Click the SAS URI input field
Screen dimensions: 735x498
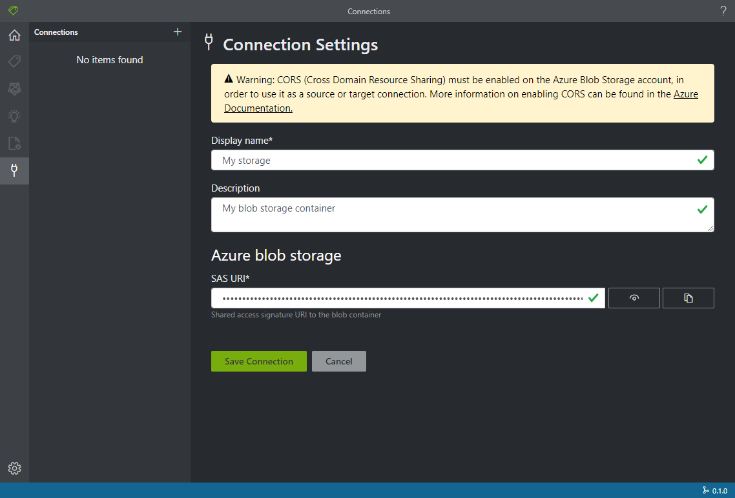(x=408, y=298)
